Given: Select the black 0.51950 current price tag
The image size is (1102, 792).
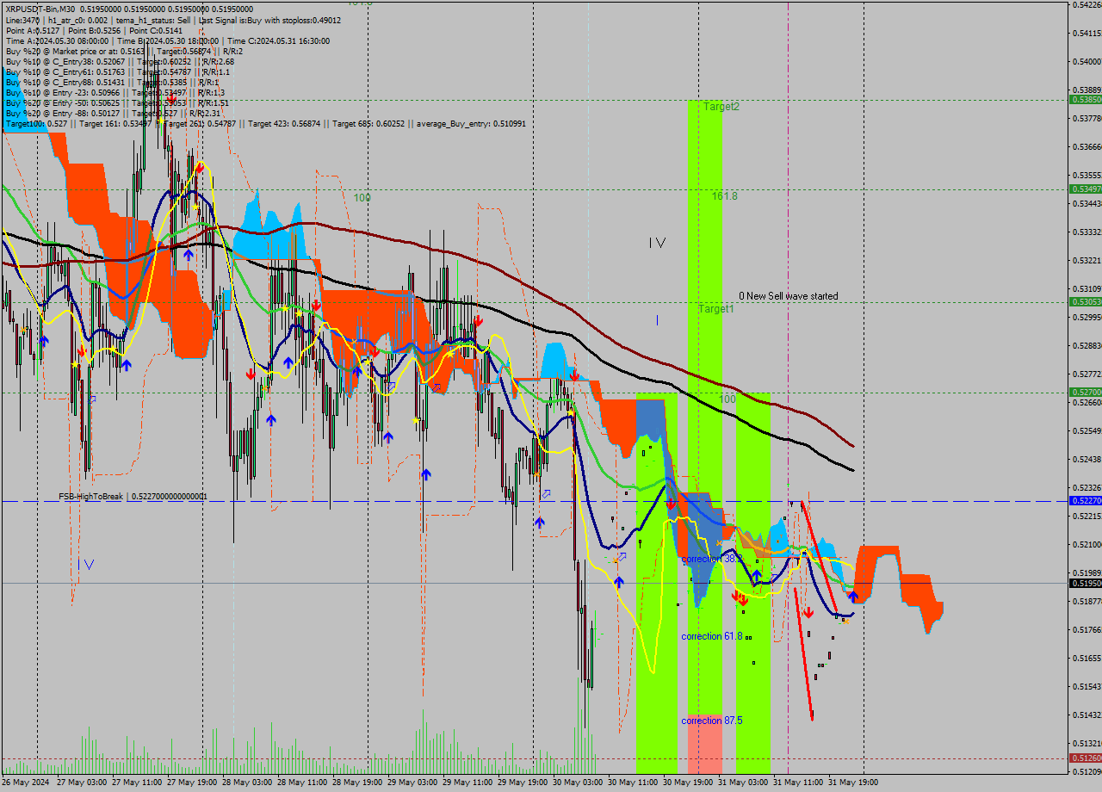Looking at the screenshot, I should point(1085,583).
